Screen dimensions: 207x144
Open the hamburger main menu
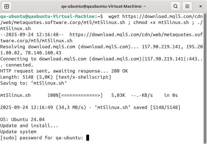[188, 6]
